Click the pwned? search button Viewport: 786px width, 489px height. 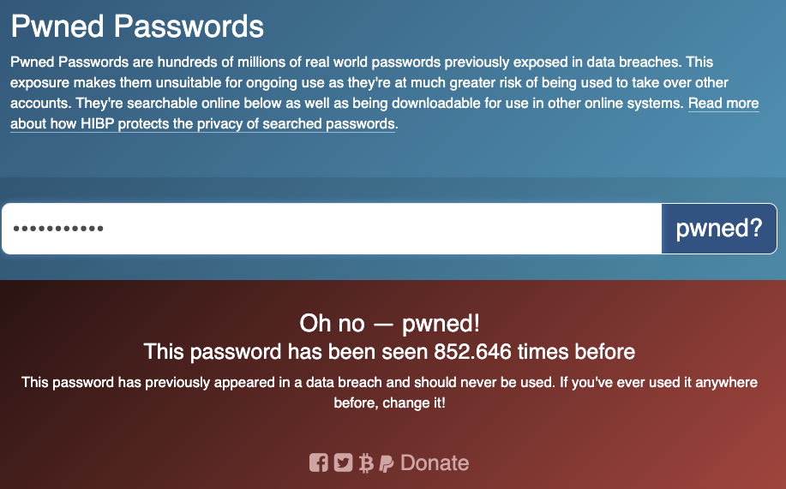pos(719,229)
